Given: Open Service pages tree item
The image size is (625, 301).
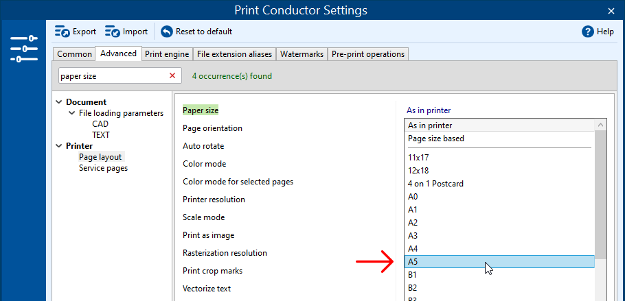Looking at the screenshot, I should (103, 167).
